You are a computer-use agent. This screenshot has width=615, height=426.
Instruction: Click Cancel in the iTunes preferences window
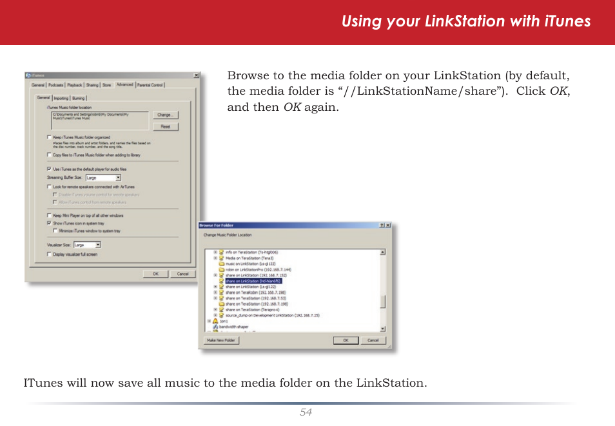pos(183,274)
